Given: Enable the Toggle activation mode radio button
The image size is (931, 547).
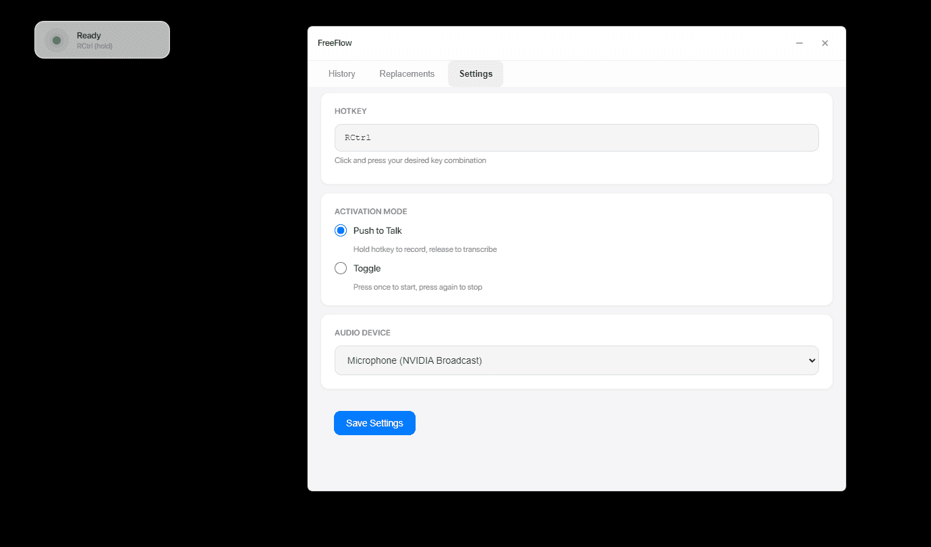Looking at the screenshot, I should 341,268.
